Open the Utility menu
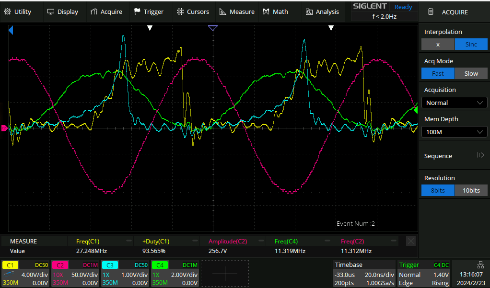 coord(18,12)
